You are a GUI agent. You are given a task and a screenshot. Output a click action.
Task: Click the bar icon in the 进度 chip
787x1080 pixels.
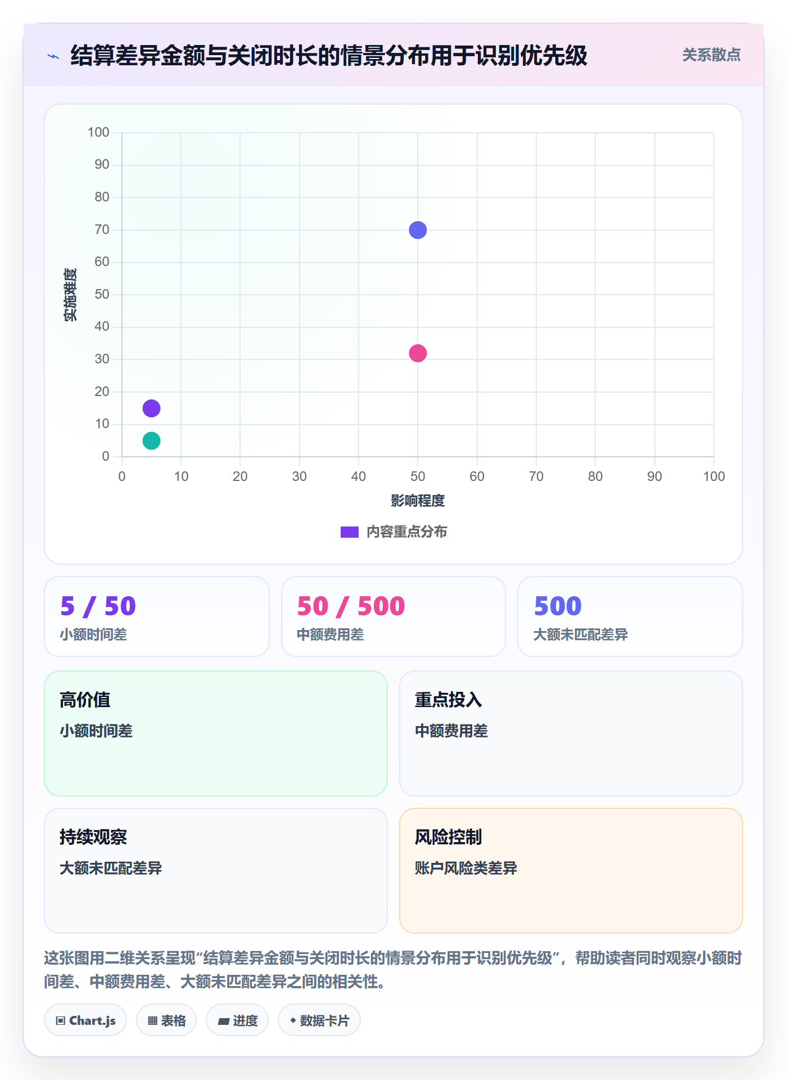[x=224, y=1021]
